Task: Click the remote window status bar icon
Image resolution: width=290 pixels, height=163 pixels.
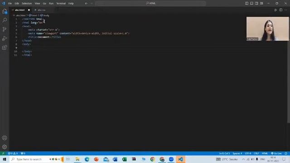Action: coord(3,153)
